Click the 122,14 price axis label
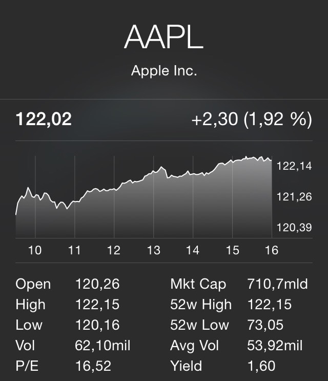This screenshot has height=381, width=328. (x=294, y=166)
